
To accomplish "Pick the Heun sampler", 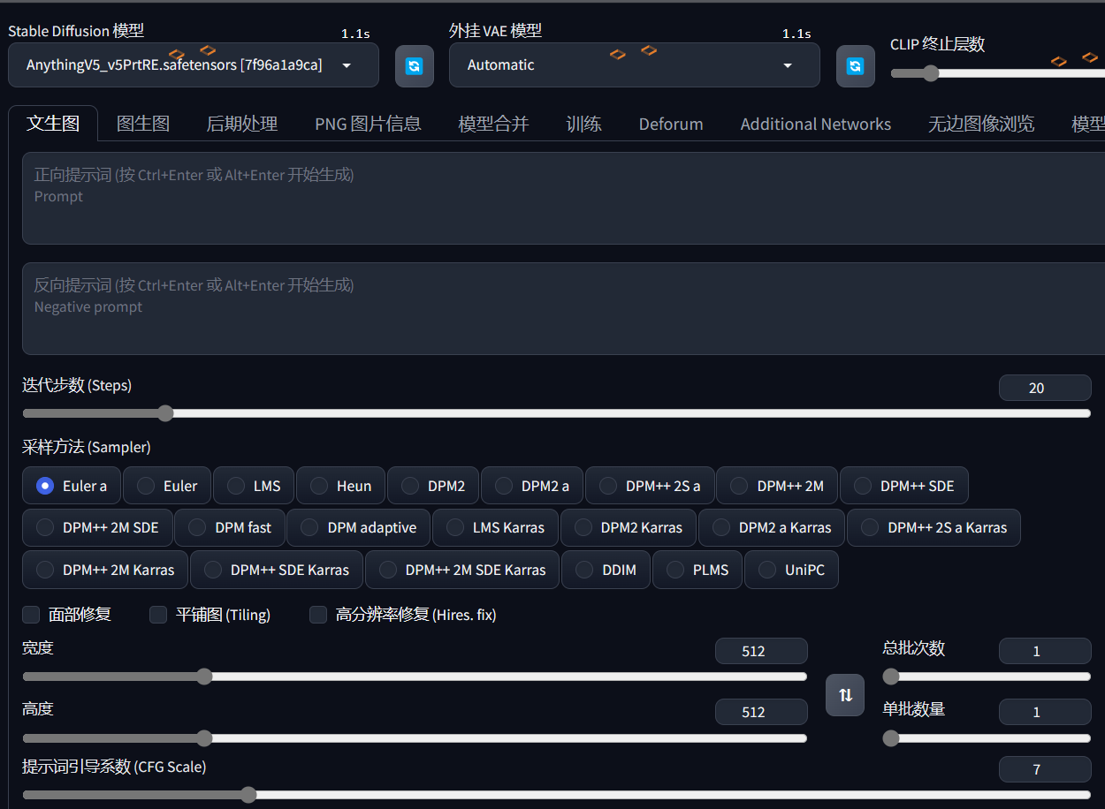I will 340,486.
